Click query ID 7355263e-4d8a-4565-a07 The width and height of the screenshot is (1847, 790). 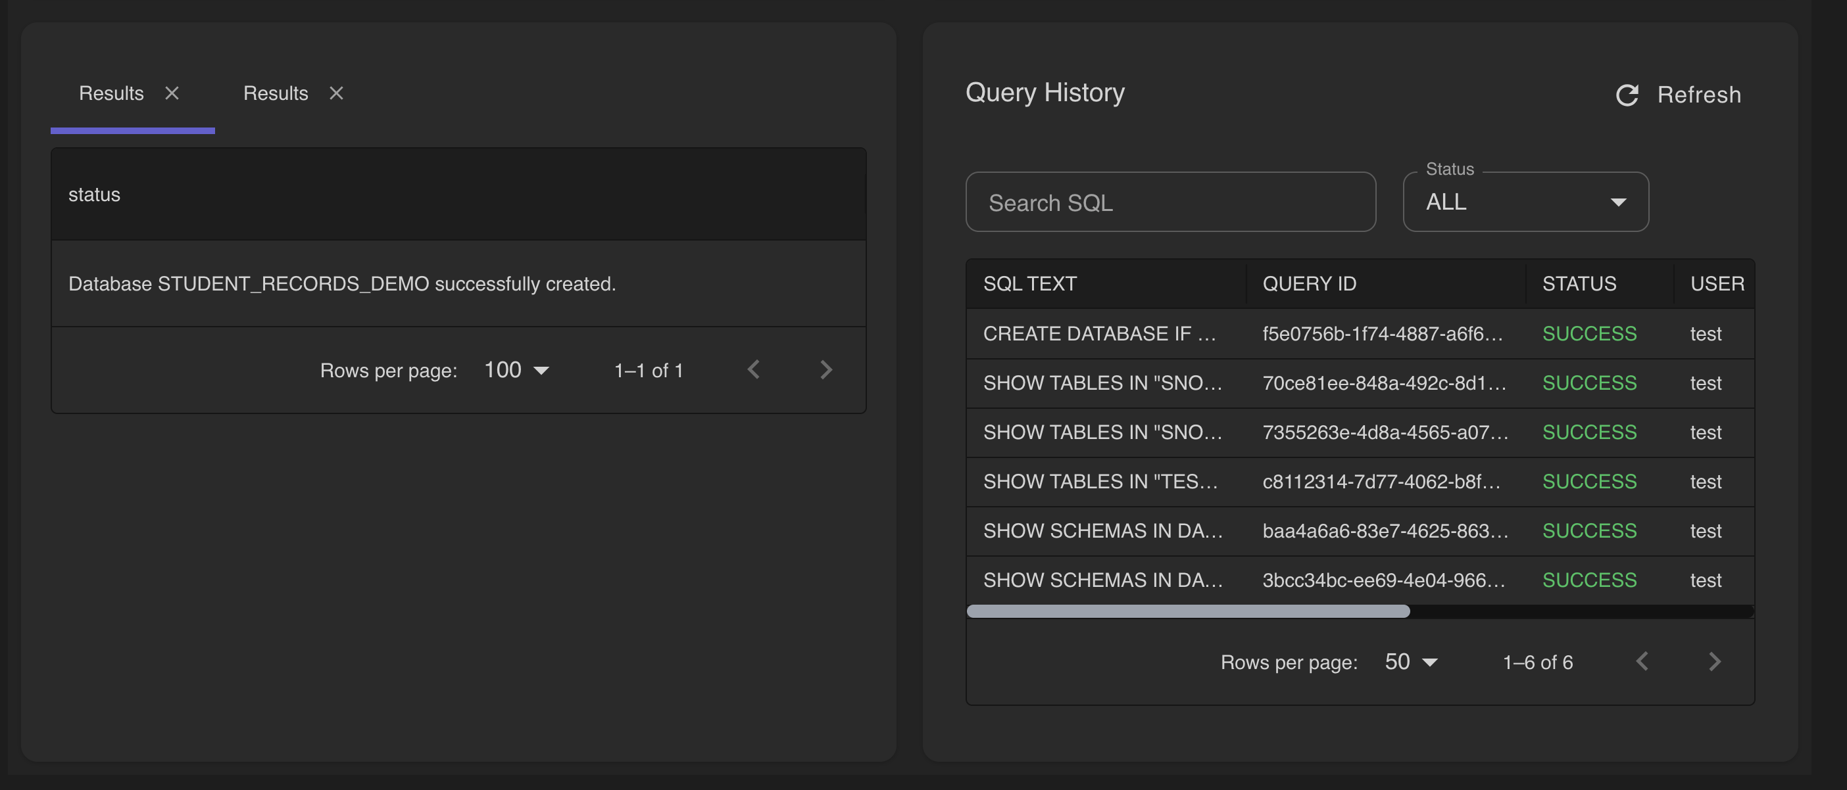[x=1385, y=432]
